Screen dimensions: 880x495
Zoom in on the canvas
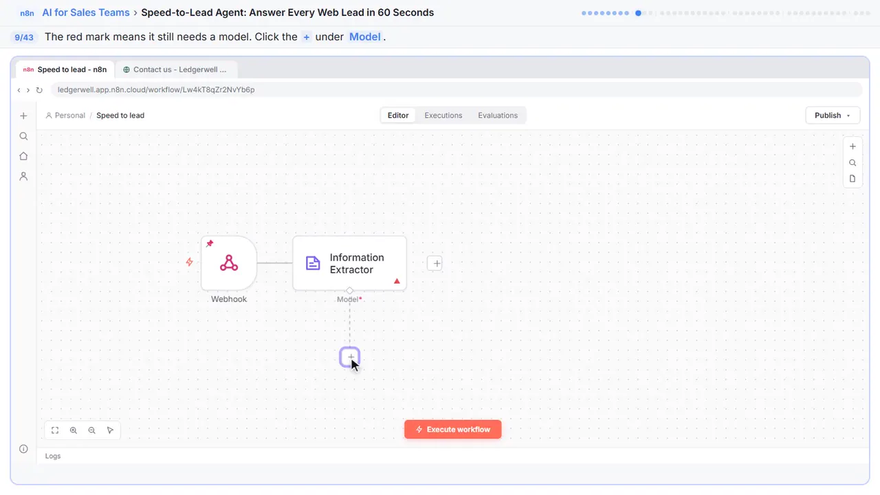74,430
